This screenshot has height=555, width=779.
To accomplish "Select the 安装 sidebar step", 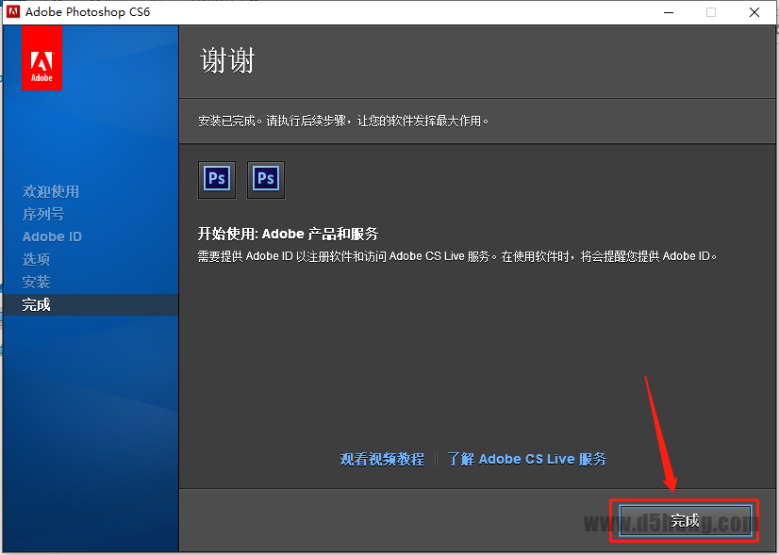I will point(36,283).
